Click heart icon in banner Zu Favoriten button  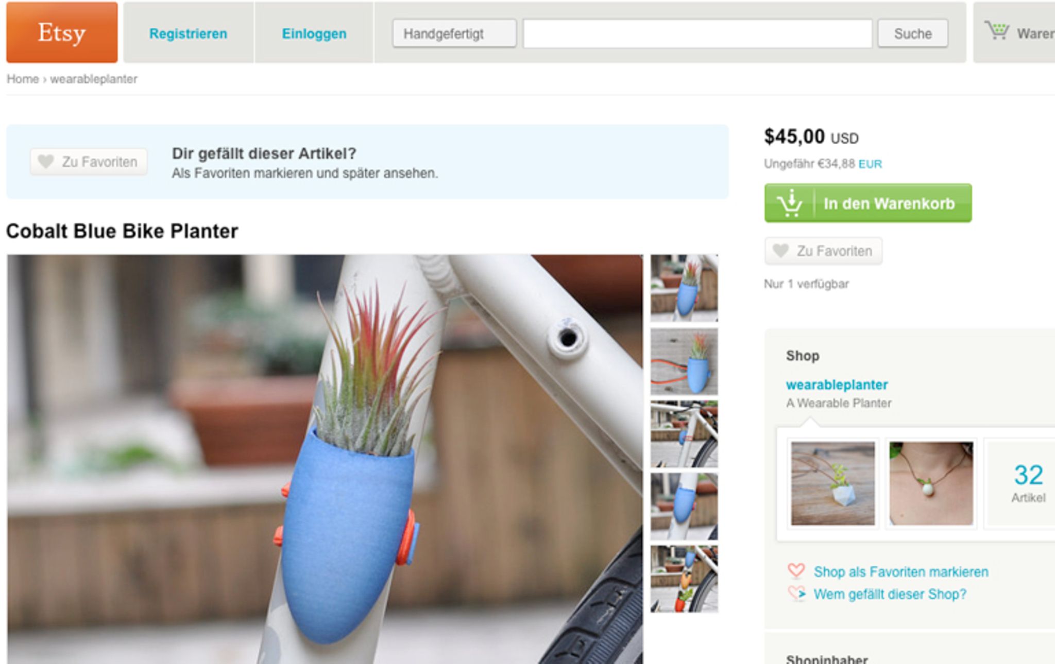click(x=46, y=162)
